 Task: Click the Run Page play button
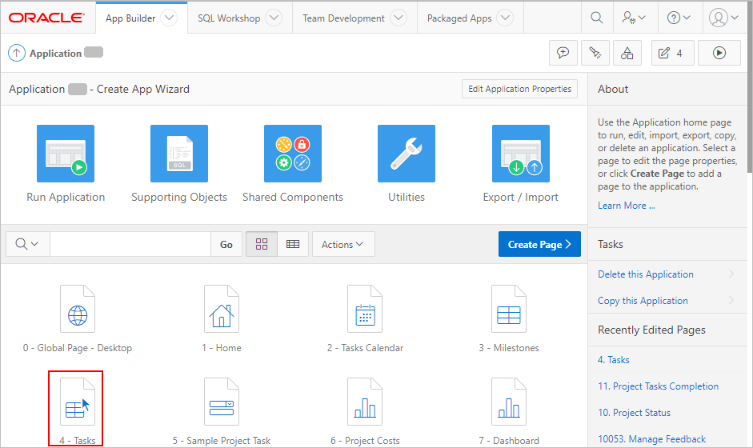pyautogui.click(x=719, y=53)
